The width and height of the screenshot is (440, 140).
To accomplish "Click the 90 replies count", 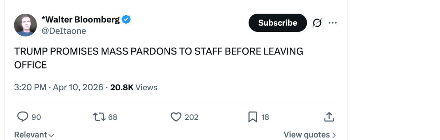I will click(36, 117).
